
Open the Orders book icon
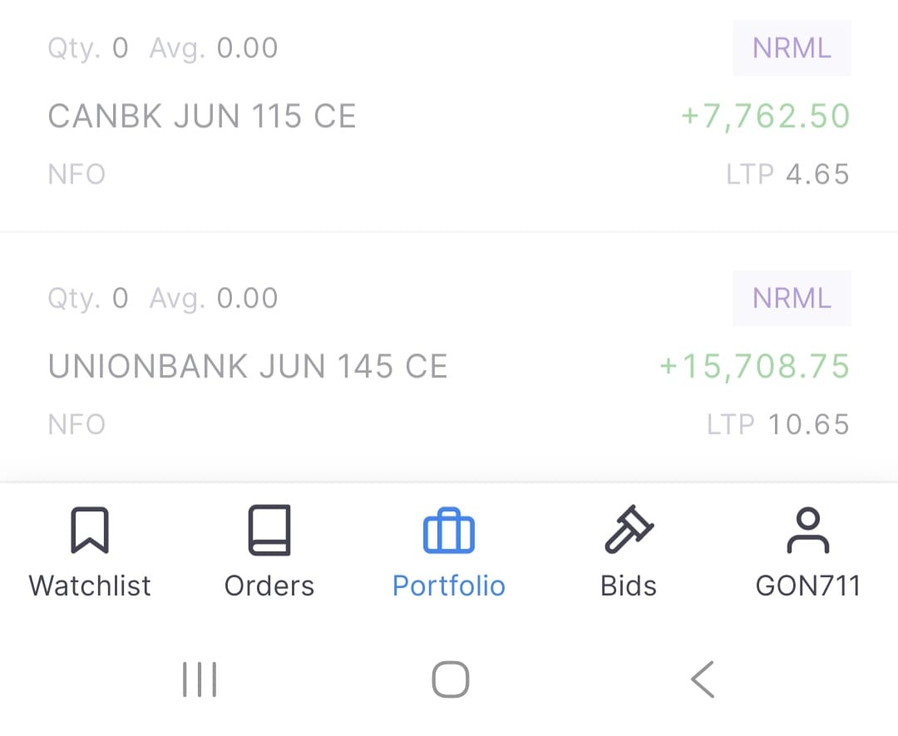[x=269, y=530]
